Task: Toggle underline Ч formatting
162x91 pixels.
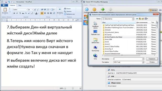Action: click(x=20, y=13)
